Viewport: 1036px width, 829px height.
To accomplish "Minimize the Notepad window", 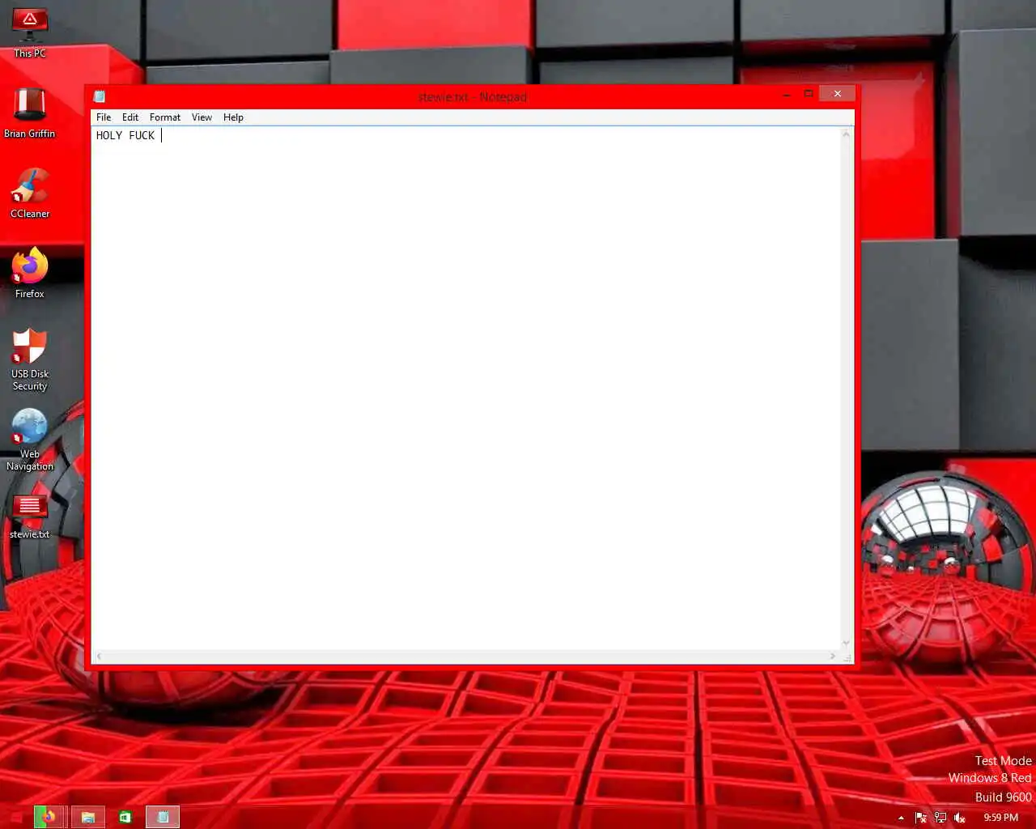I will point(787,94).
